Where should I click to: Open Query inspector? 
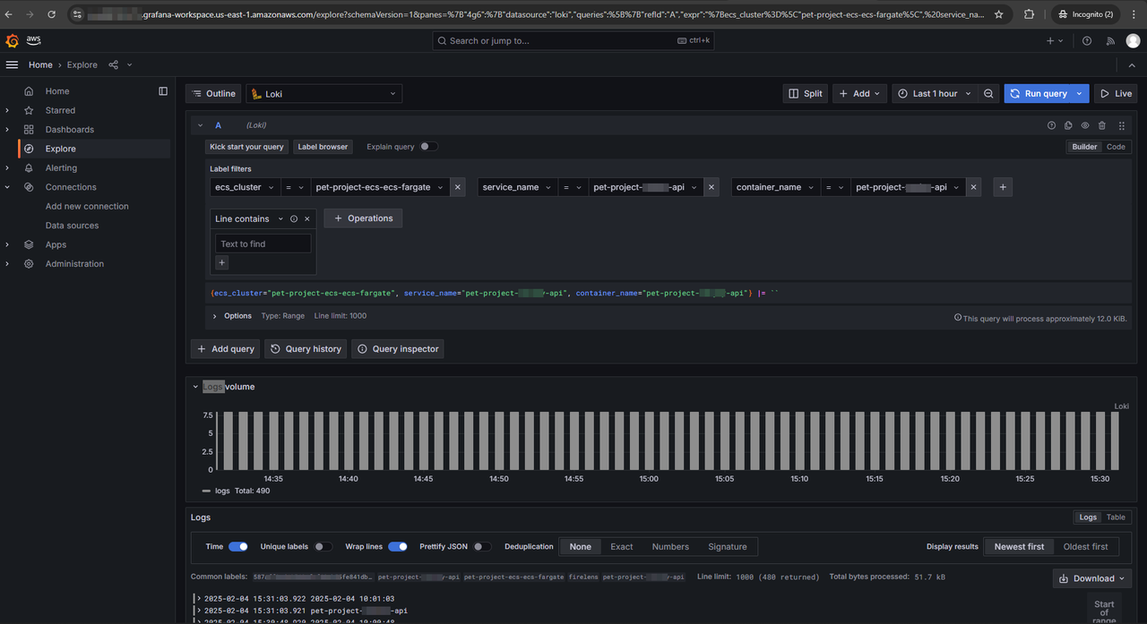[x=398, y=349]
